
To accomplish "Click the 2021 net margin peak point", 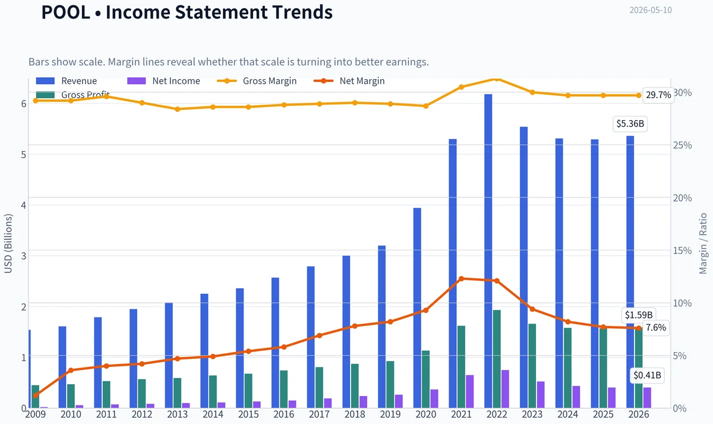I will (462, 278).
